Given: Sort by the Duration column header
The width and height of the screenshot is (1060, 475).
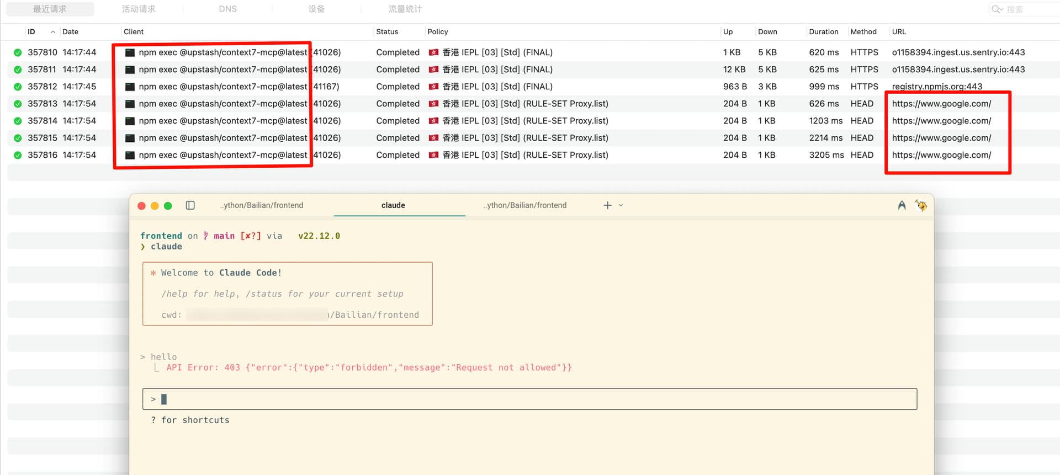Looking at the screenshot, I should (824, 31).
